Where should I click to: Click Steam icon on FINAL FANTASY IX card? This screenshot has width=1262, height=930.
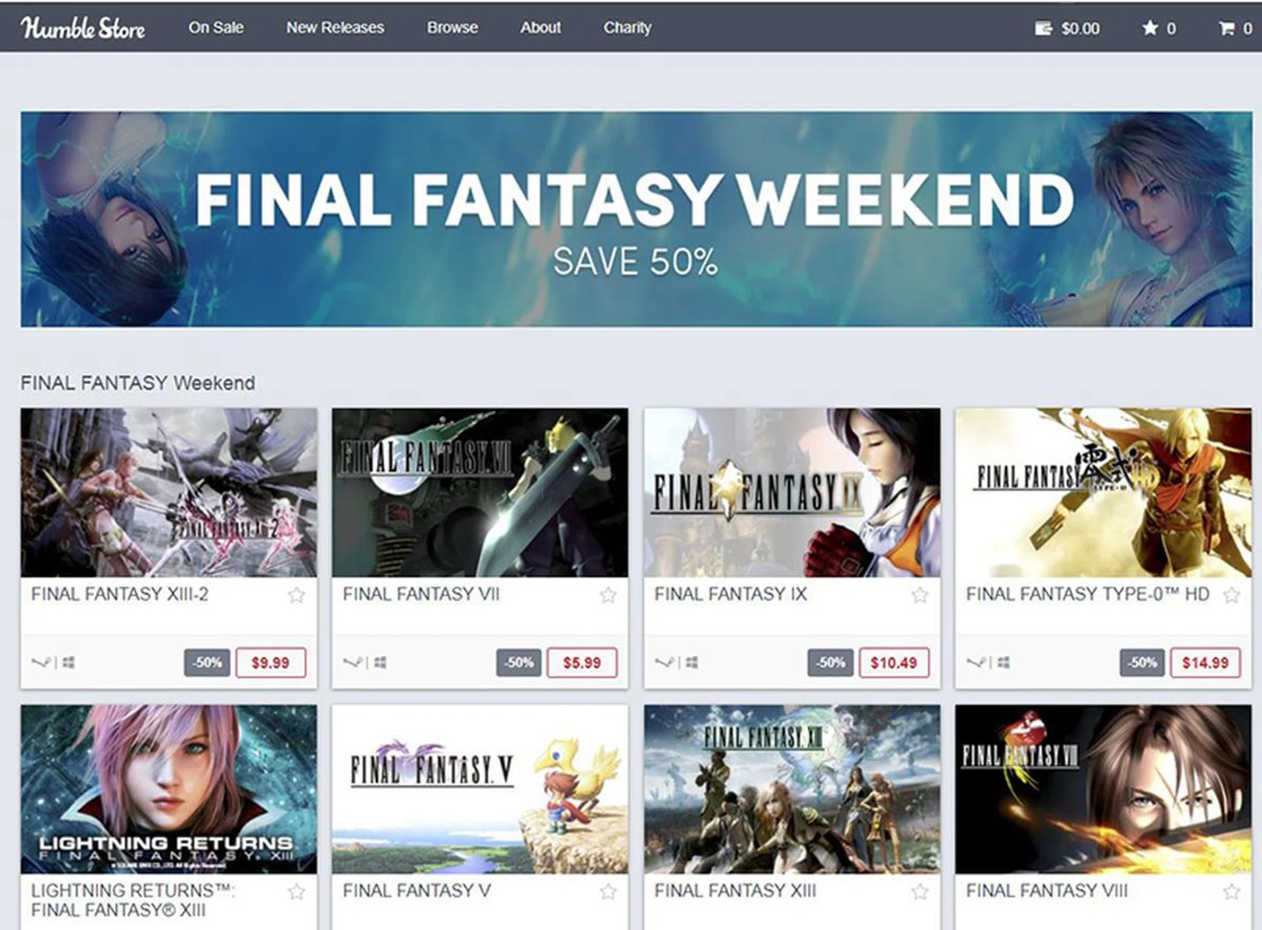pyautogui.click(x=664, y=662)
